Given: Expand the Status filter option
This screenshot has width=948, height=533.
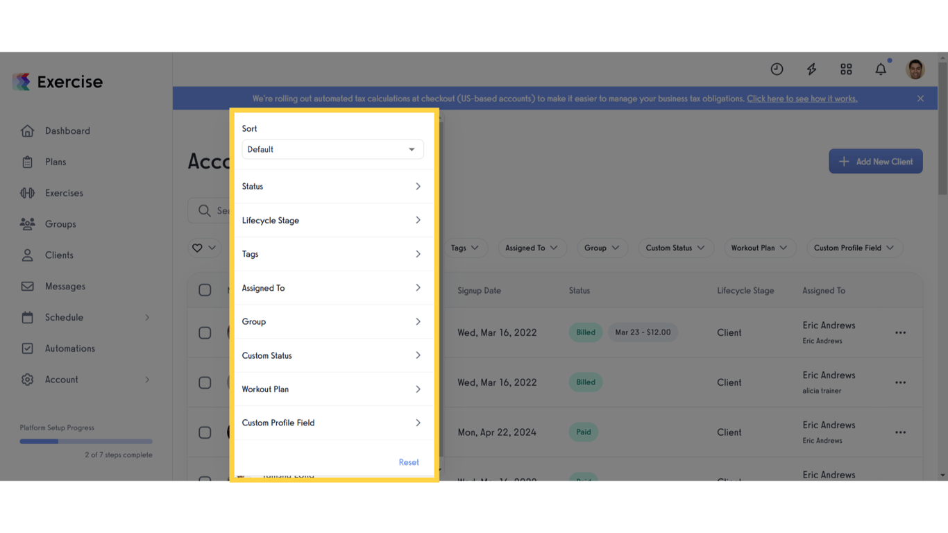Looking at the screenshot, I should 332,186.
